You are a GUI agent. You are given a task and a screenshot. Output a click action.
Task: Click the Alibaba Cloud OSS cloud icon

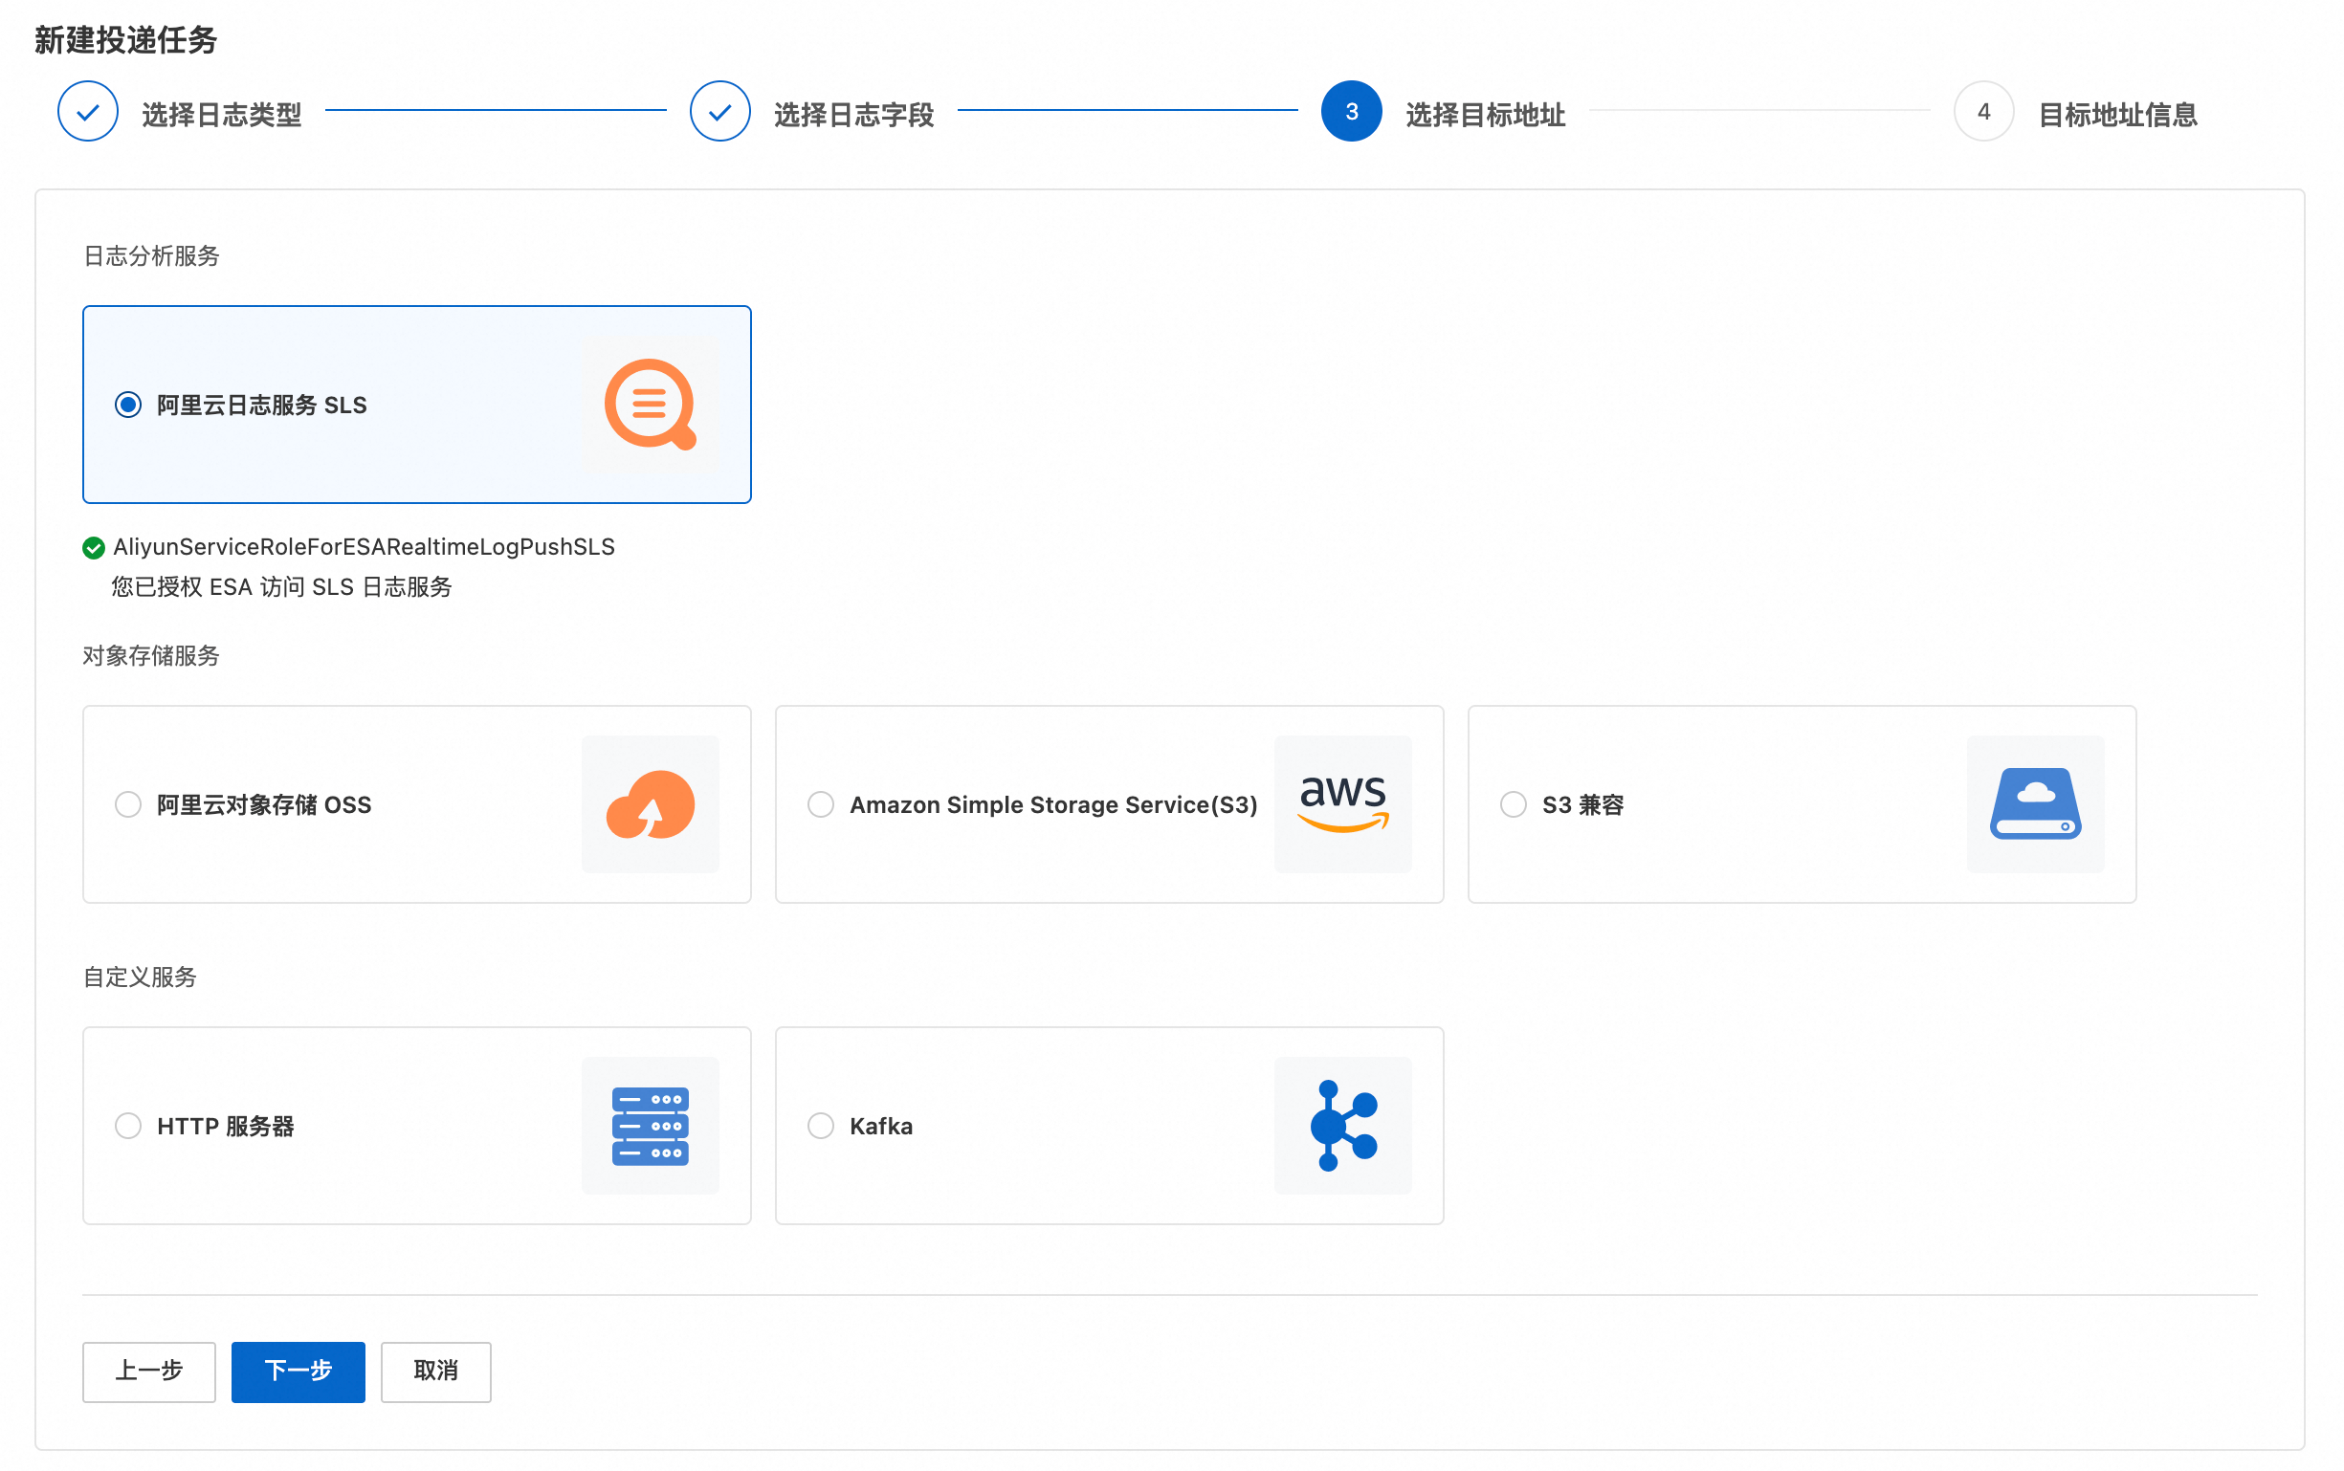650,803
